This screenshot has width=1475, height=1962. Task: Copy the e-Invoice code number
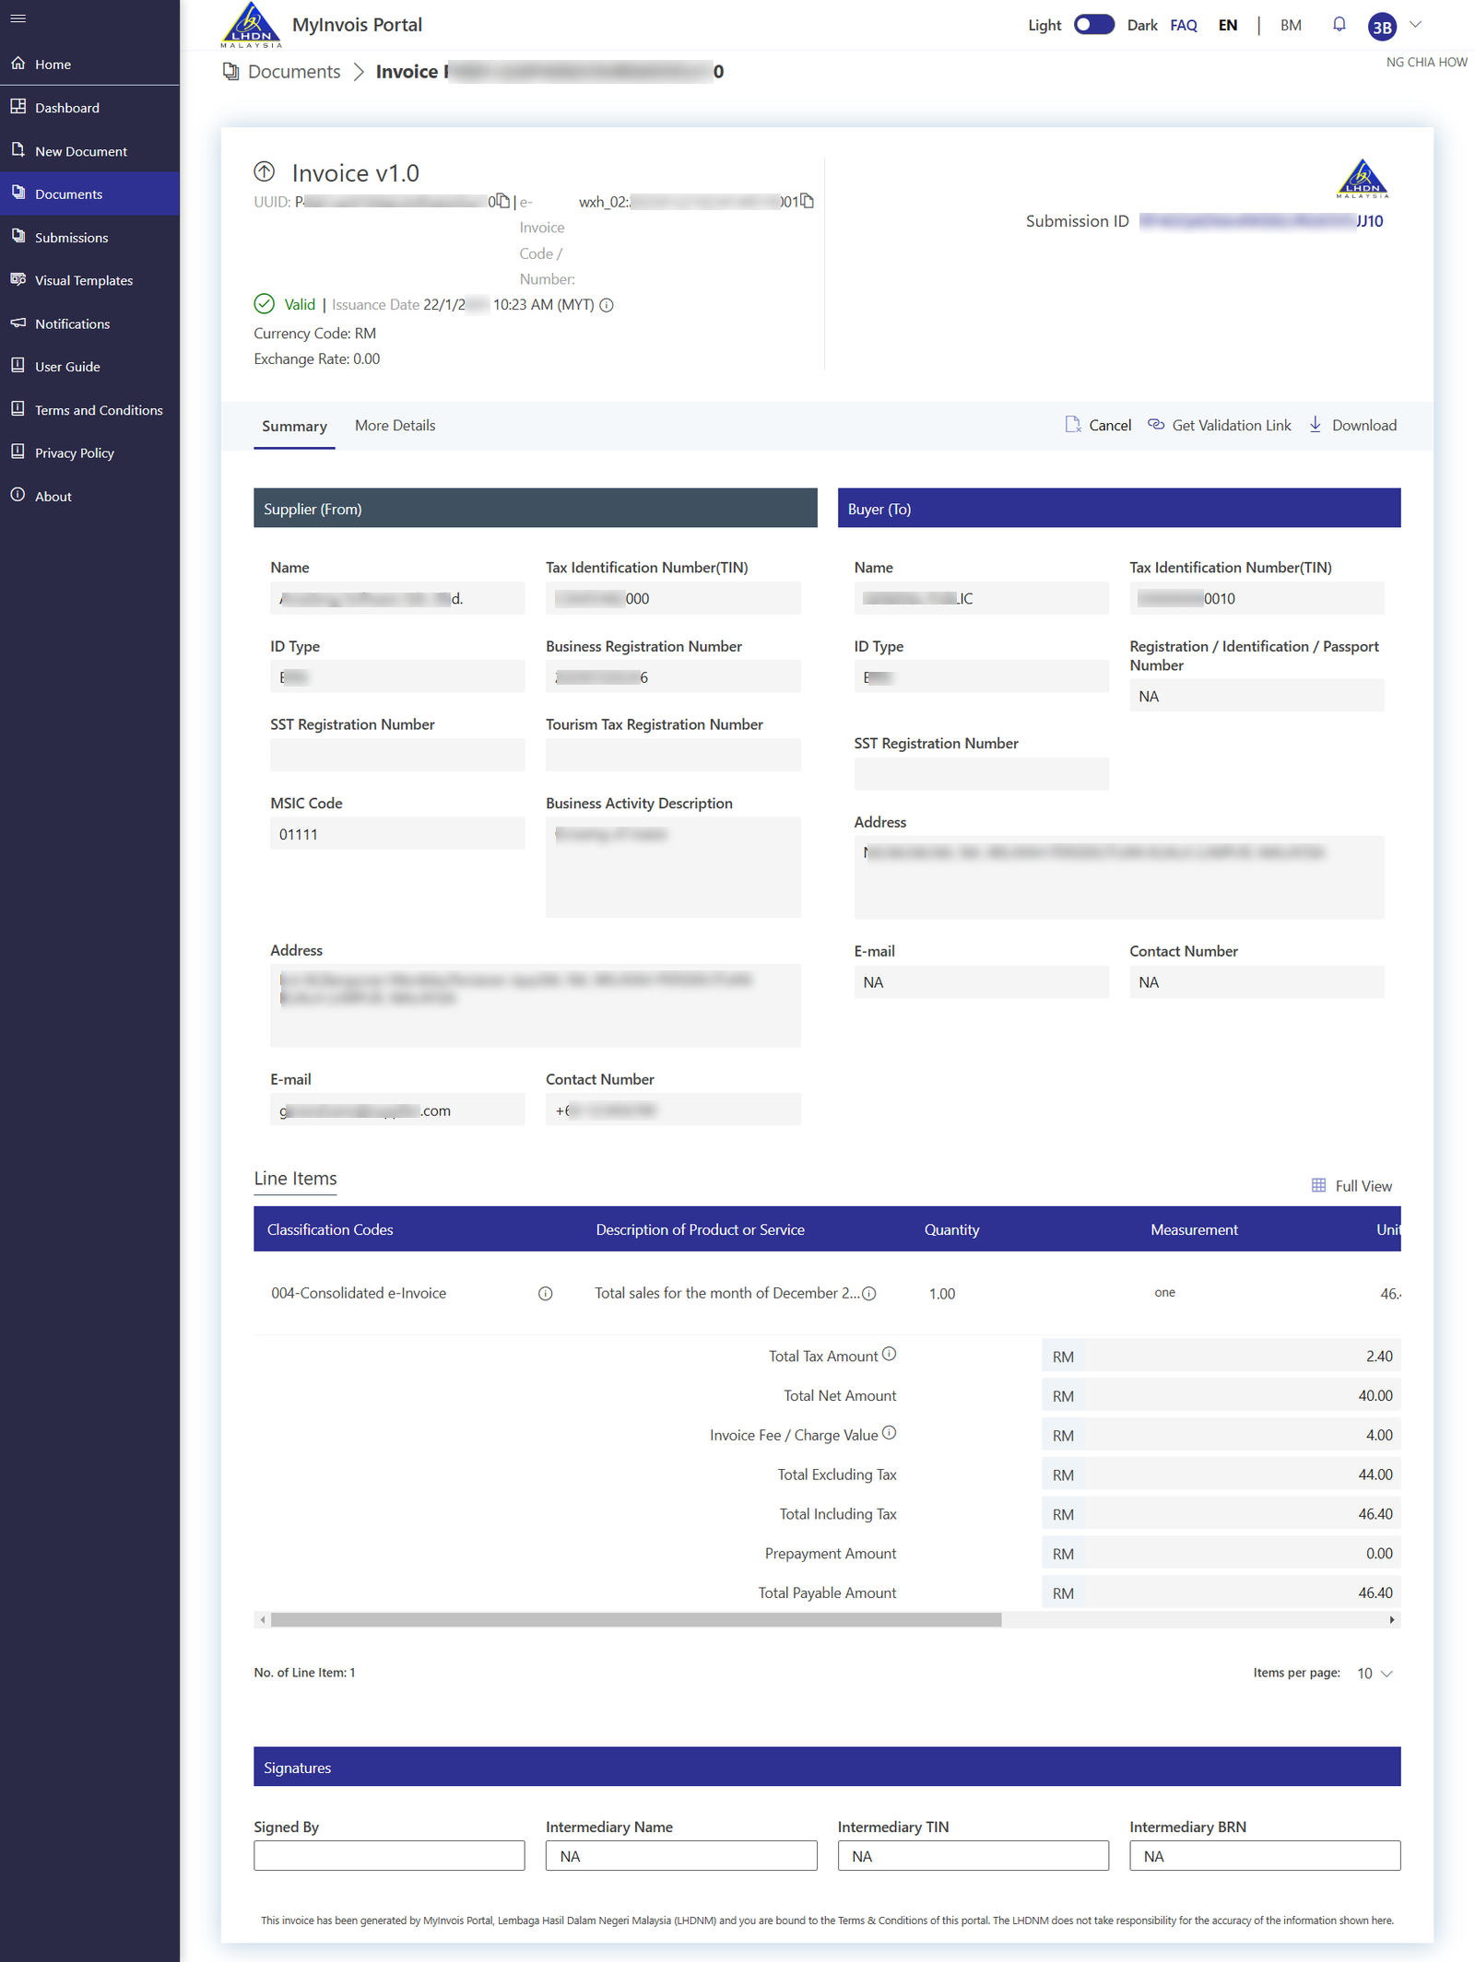click(808, 201)
